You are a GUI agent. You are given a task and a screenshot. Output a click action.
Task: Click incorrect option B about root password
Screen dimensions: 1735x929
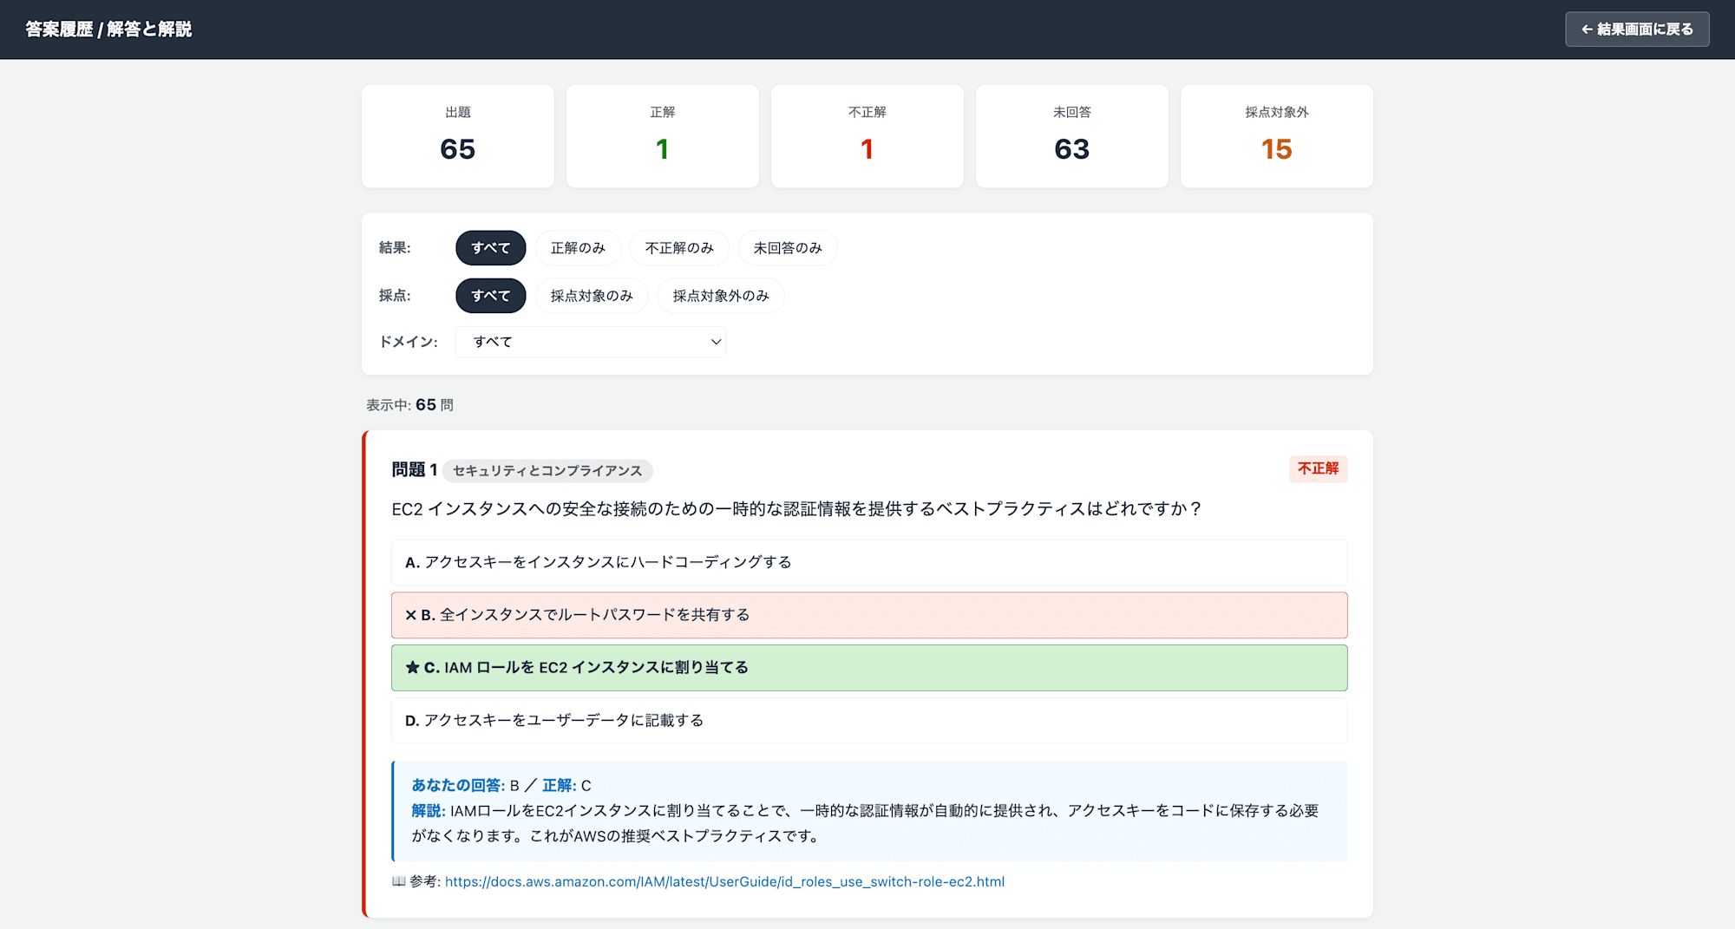point(869,615)
